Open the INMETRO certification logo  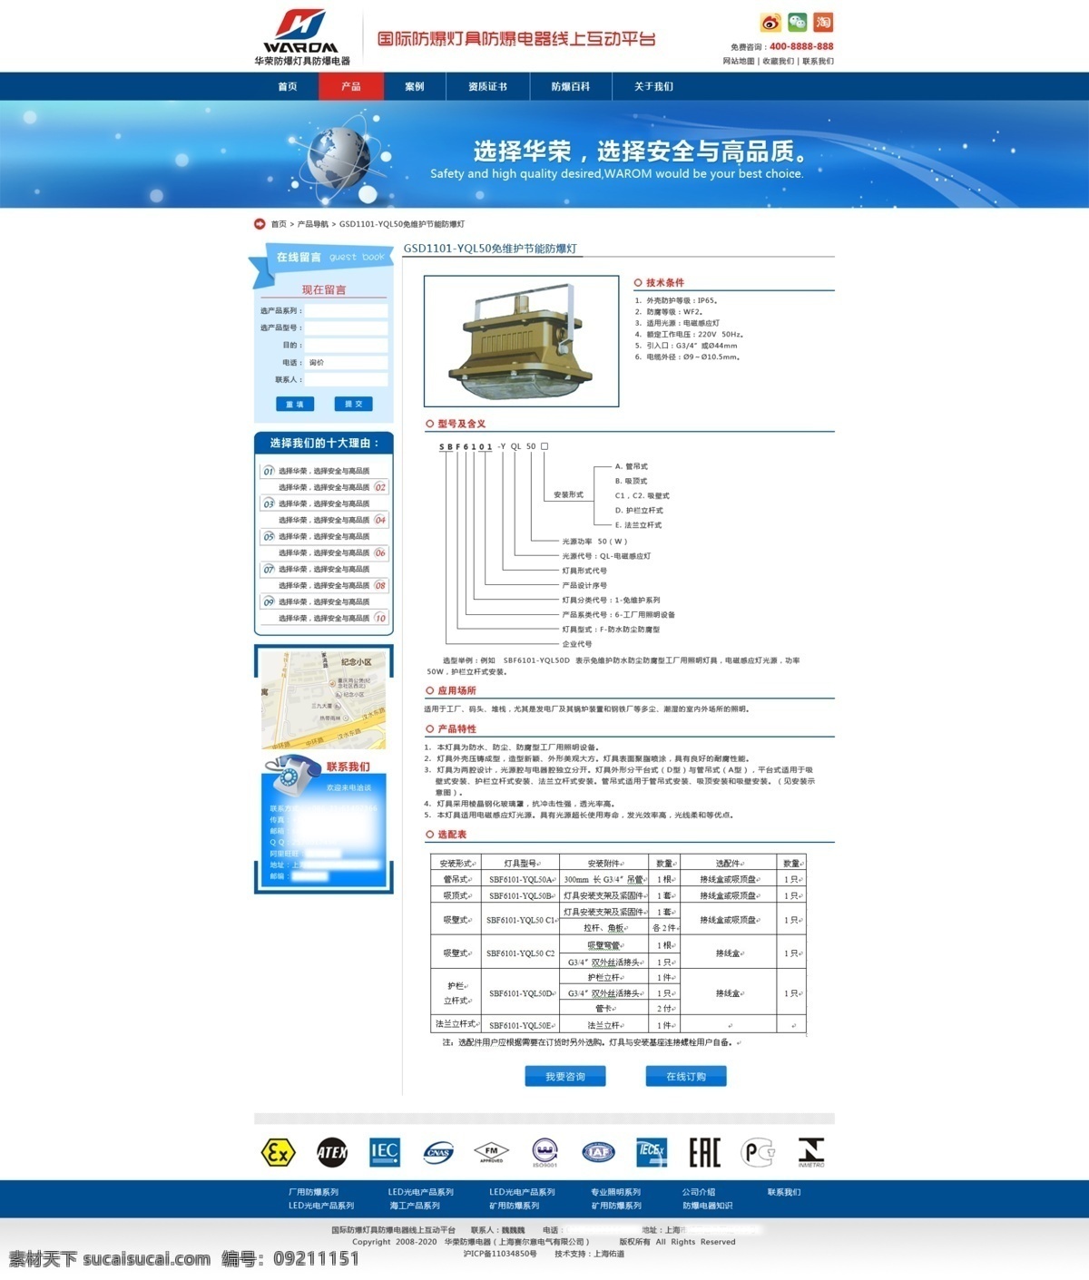point(811,1152)
